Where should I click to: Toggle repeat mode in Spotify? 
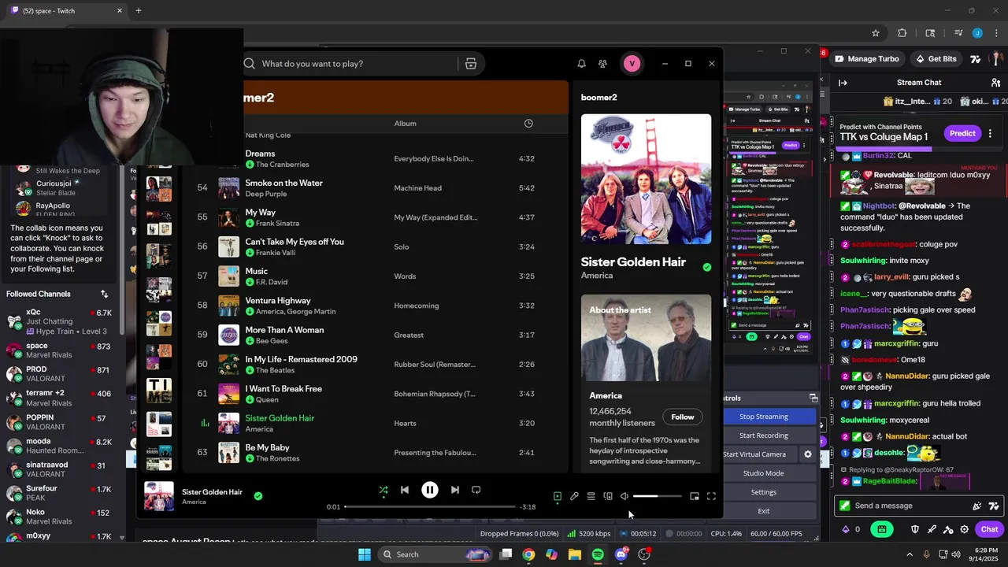click(x=476, y=490)
